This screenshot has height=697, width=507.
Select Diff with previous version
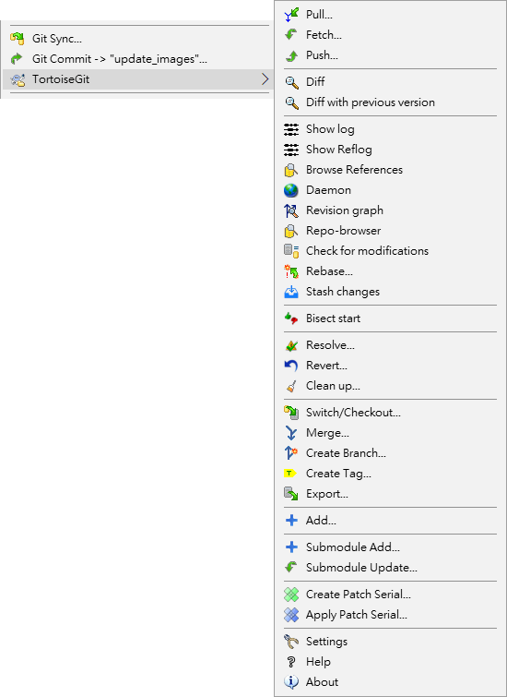pyautogui.click(x=391, y=102)
